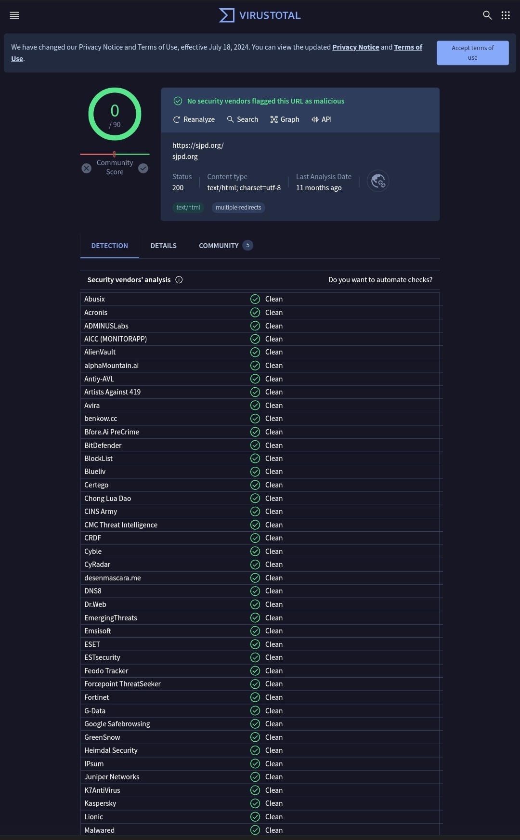This screenshot has width=520, height=840.
Task: Open the search magnifier in header
Action: pyautogui.click(x=487, y=15)
